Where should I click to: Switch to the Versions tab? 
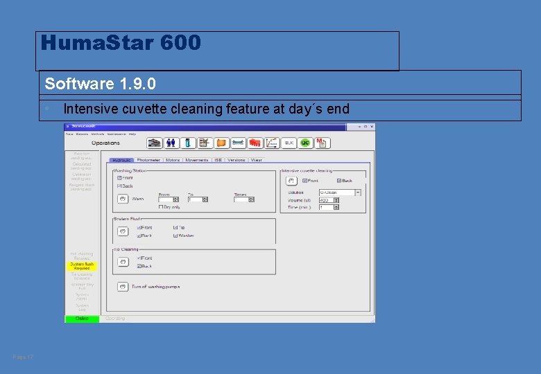tap(237, 160)
